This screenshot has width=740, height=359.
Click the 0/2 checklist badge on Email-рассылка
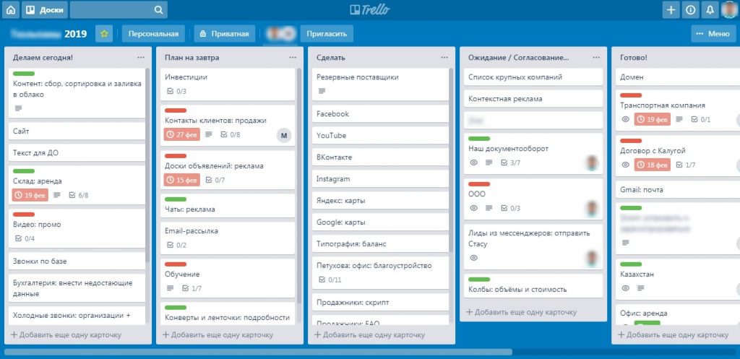[177, 245]
